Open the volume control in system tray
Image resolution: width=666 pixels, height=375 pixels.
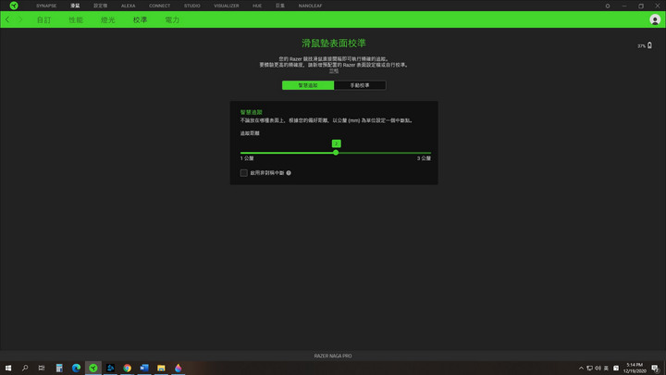click(598, 369)
